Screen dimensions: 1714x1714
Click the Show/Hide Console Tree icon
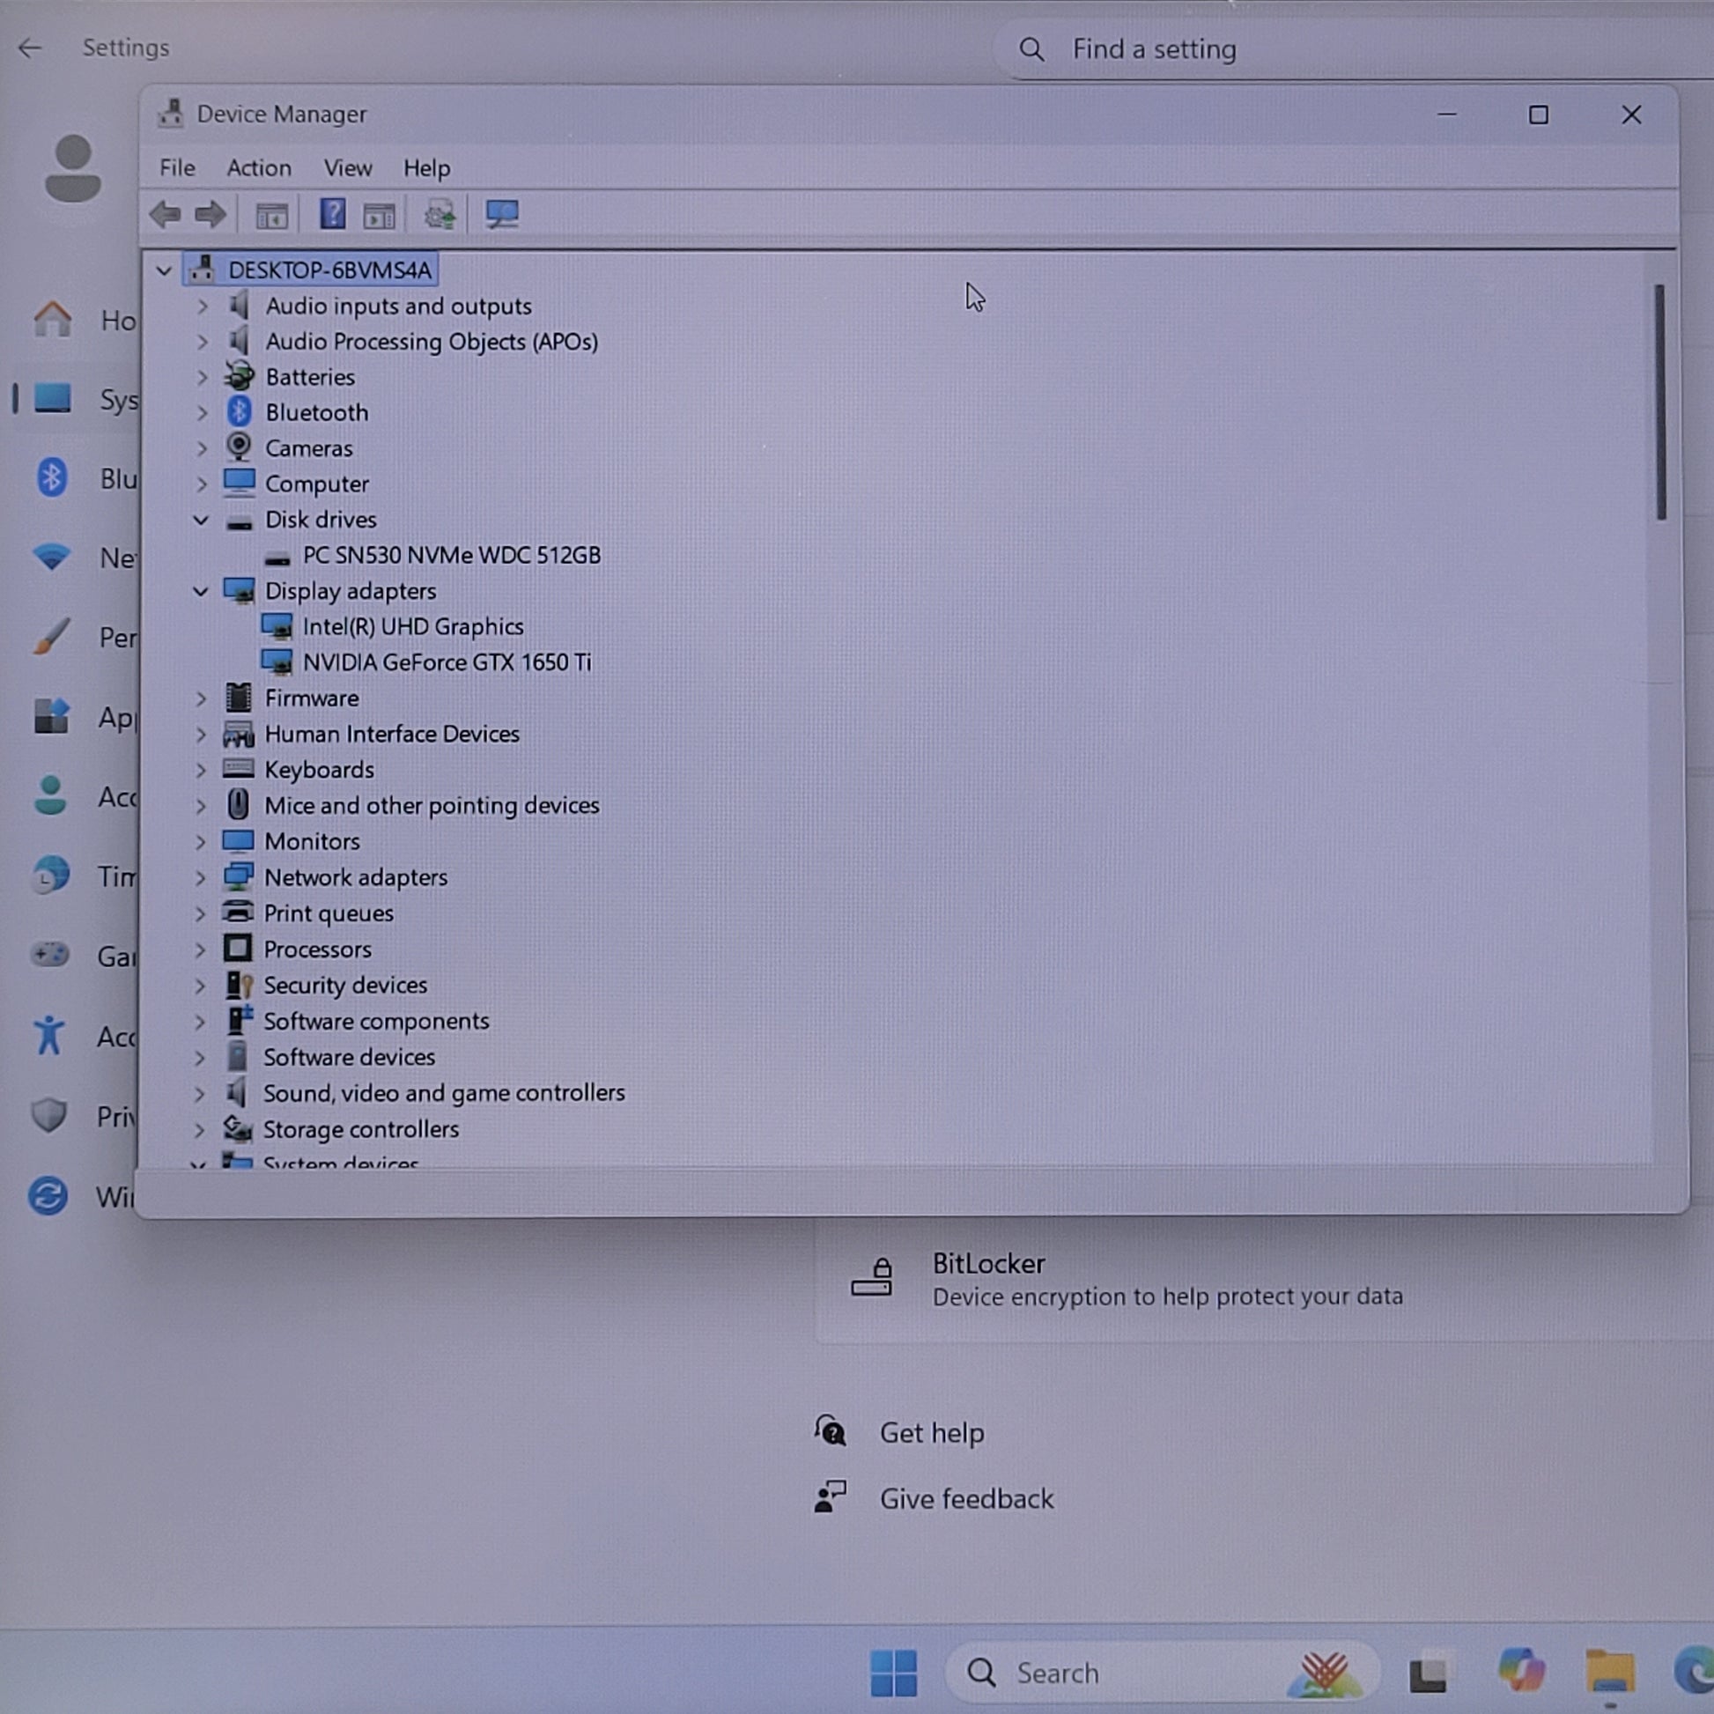coord(271,215)
